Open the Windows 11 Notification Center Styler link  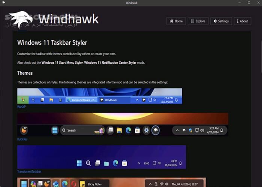(x=110, y=62)
